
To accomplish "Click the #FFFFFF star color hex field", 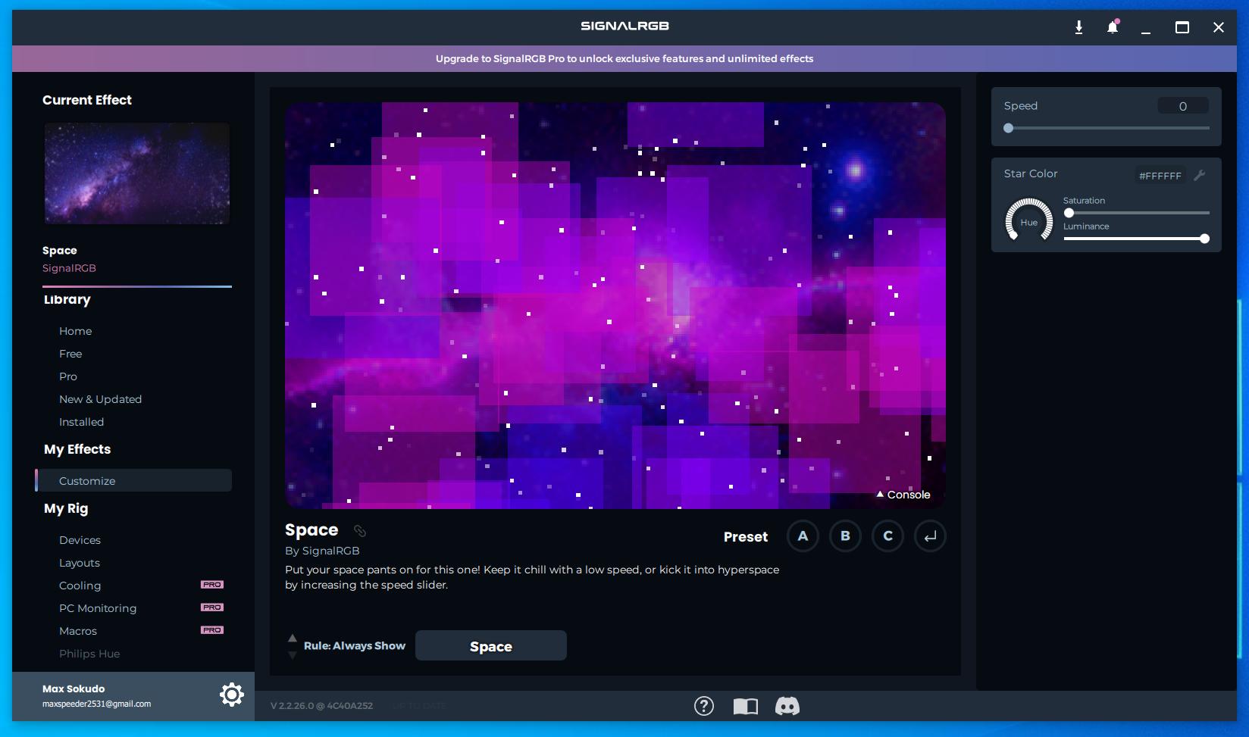I will click(x=1160, y=176).
